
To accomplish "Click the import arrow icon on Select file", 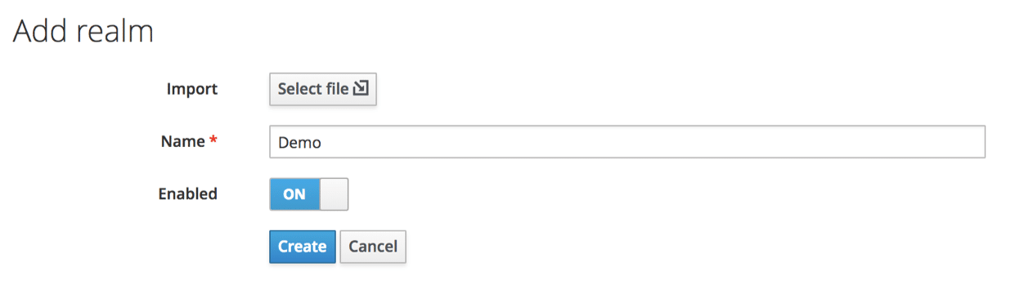I will pyautogui.click(x=361, y=89).
